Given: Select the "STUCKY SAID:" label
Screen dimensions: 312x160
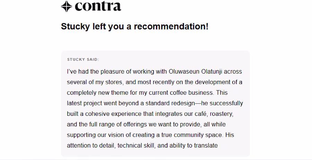Looking at the screenshot, I should click(83, 59).
